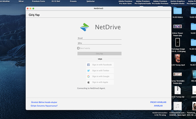Image resolution: width=196 pixels, height=119 pixels.
Task: Click the Facebook icon in sign-in options
Action: coord(89,65)
